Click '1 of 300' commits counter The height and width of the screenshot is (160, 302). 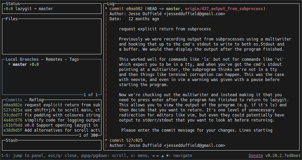pos(88,135)
